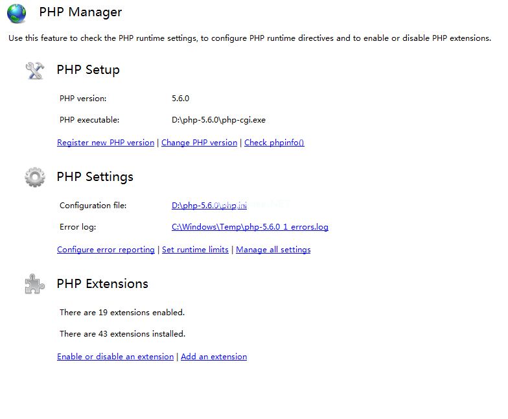Go to Manage all settings

click(273, 250)
